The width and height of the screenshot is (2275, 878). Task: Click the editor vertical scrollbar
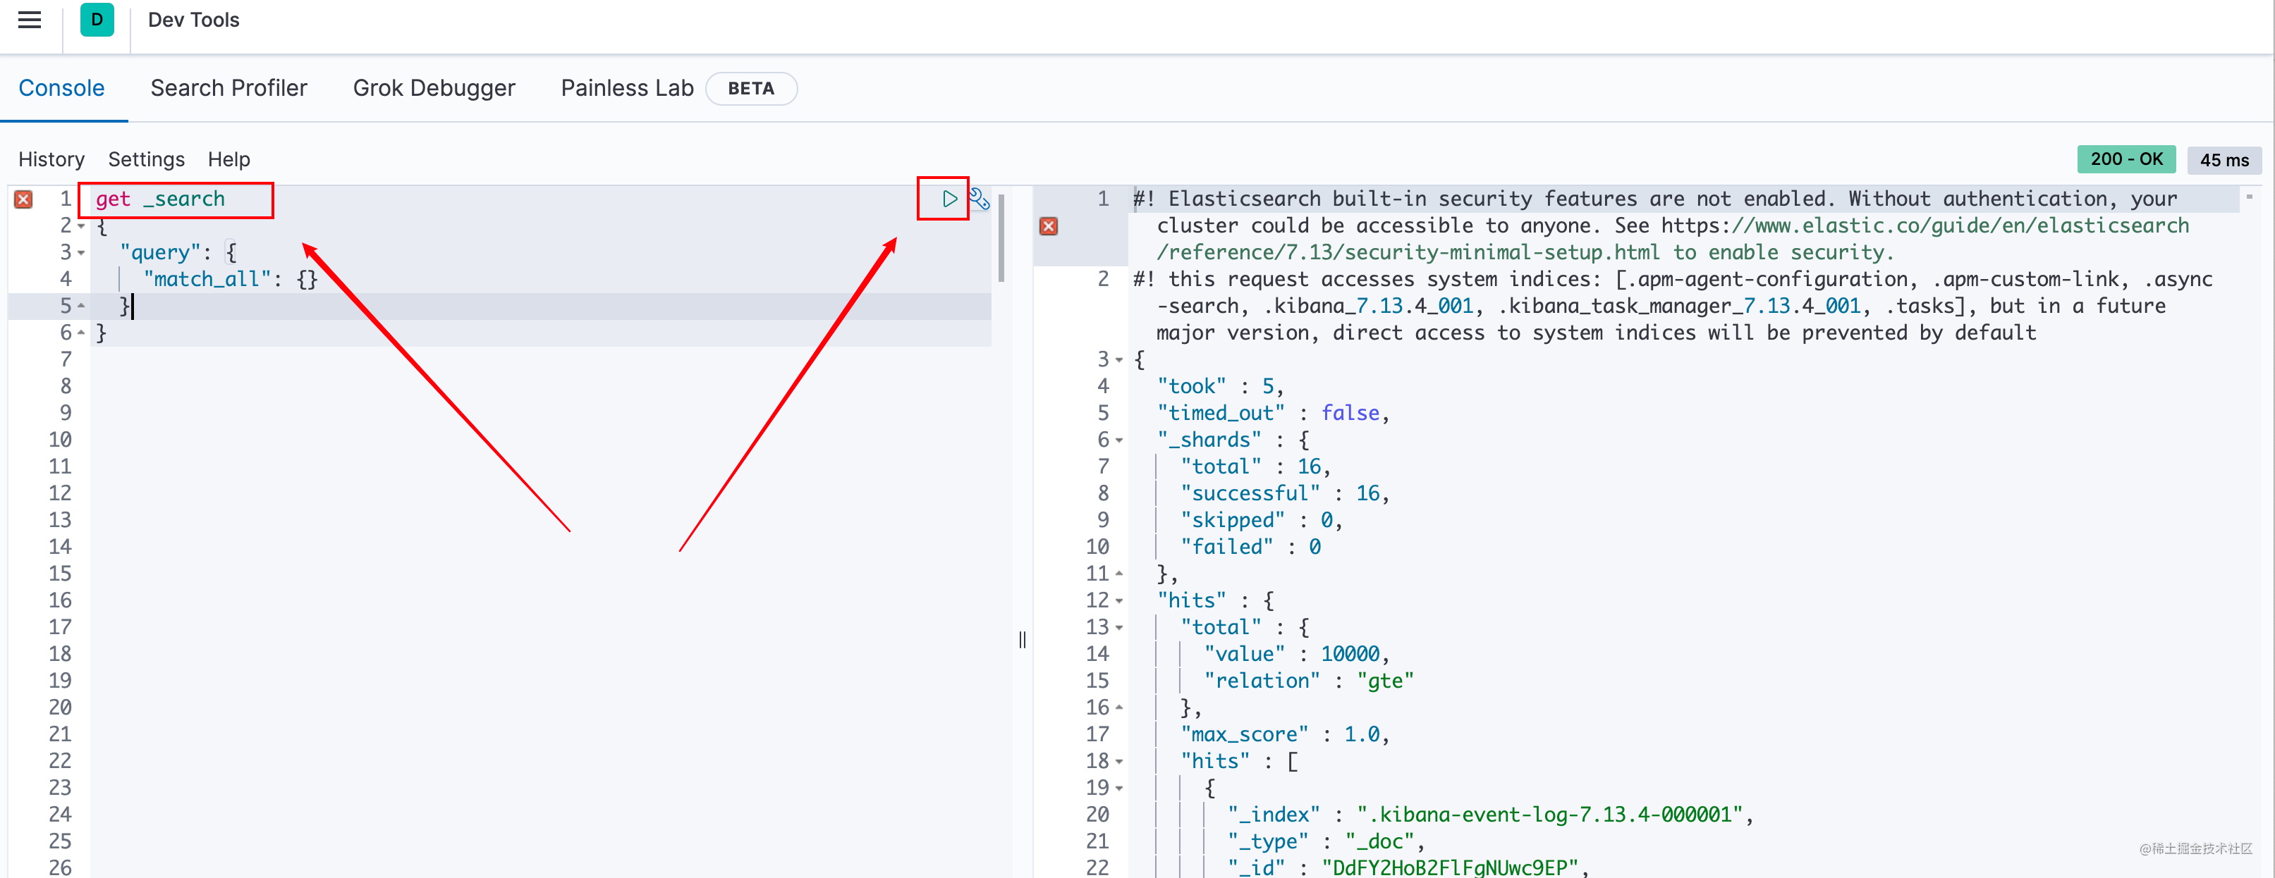pyautogui.click(x=1001, y=237)
